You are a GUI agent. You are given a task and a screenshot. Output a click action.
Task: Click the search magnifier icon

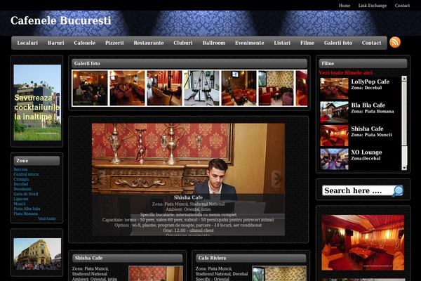pos(398,190)
